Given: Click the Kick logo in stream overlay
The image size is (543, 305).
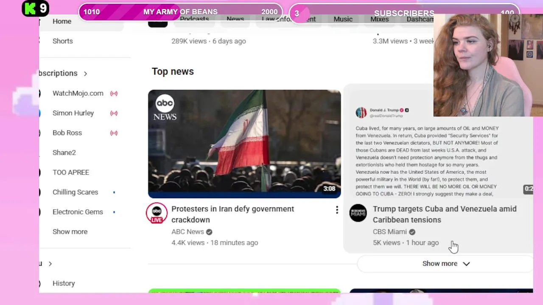Looking at the screenshot, I should pyautogui.click(x=31, y=8).
